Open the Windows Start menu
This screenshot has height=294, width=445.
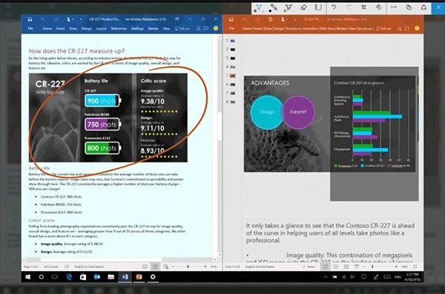[28, 277]
